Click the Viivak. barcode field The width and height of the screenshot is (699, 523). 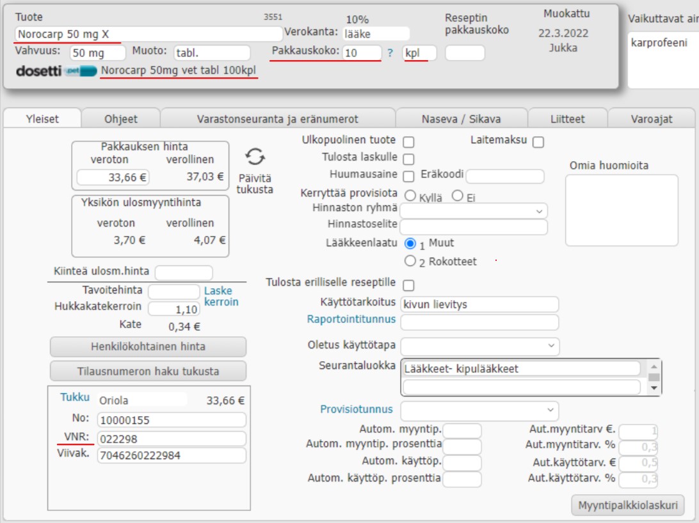172,455
